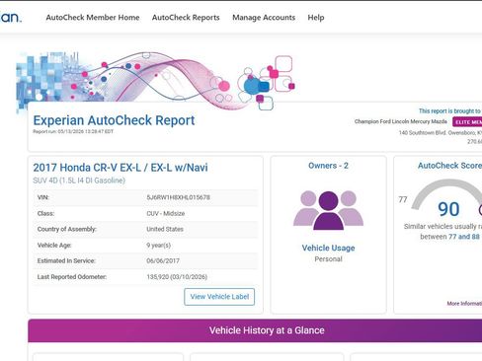Click the Personal usage text
482x361 pixels.
point(328,259)
